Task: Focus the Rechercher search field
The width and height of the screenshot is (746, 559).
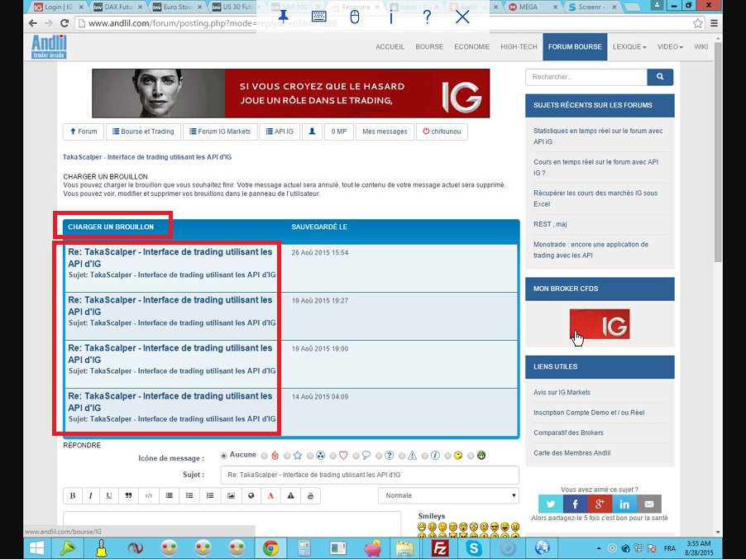Action: point(586,77)
